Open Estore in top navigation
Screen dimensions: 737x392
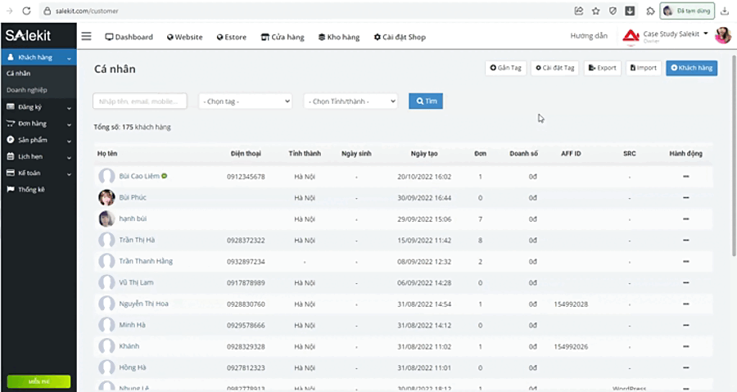[231, 37]
